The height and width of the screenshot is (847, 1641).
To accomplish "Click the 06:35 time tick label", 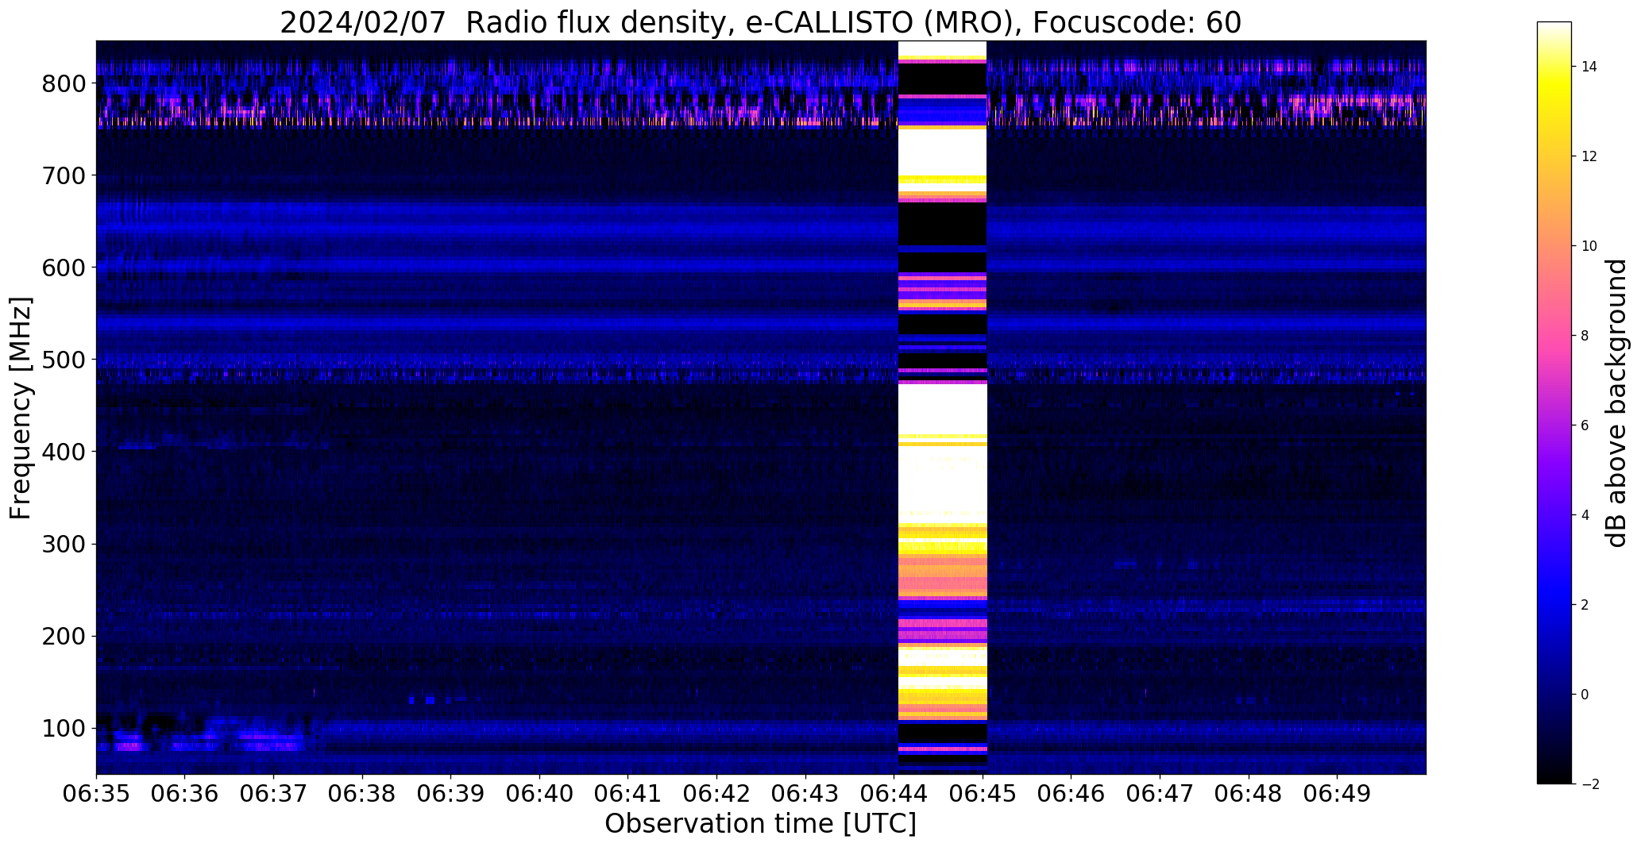I will coord(96,795).
